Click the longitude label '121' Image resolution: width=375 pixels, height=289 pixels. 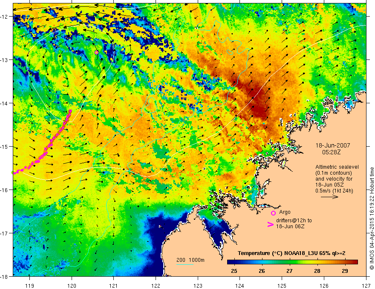(x=114, y=286)
